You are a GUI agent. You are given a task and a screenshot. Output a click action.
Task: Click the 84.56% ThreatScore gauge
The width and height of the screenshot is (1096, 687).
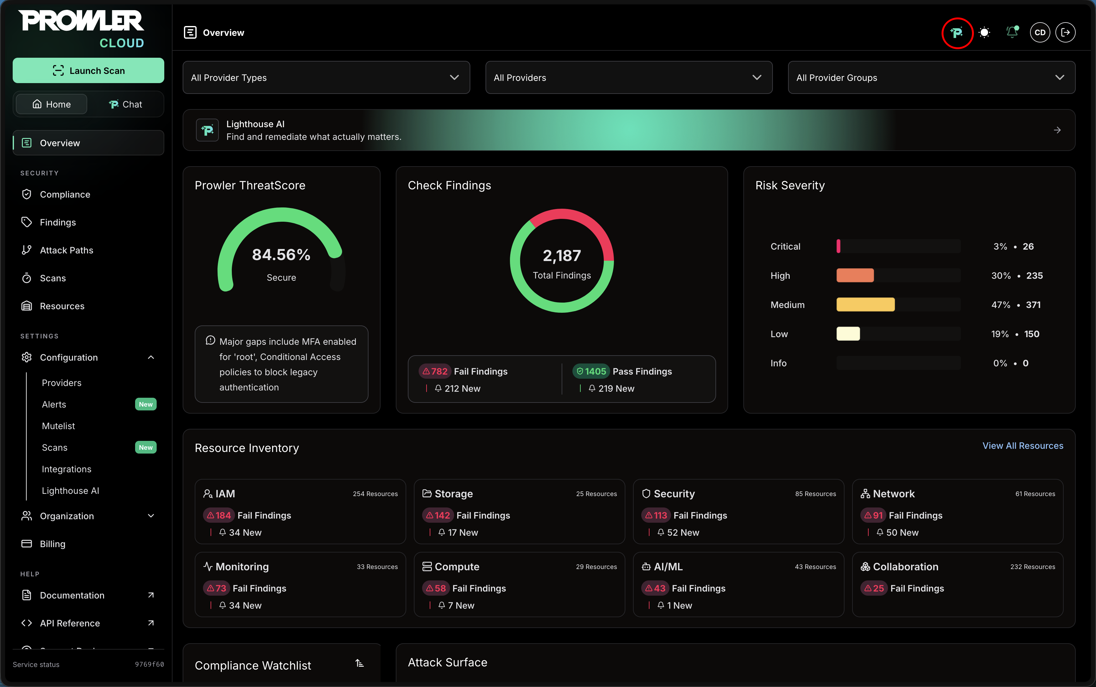pyautogui.click(x=281, y=249)
